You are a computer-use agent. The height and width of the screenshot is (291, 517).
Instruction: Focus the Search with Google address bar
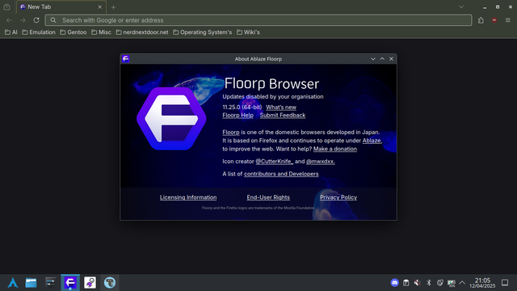(x=258, y=20)
